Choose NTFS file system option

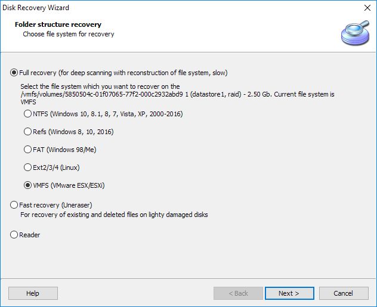(x=103, y=114)
